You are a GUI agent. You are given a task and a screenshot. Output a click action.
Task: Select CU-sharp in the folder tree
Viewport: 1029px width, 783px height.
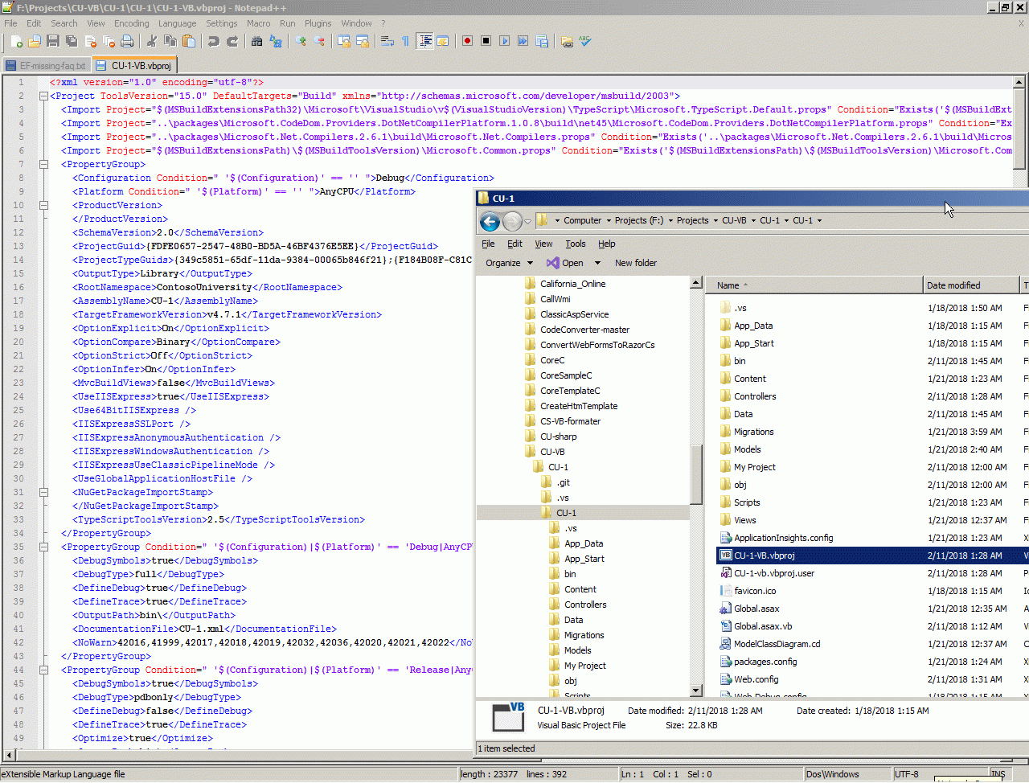pos(558,437)
